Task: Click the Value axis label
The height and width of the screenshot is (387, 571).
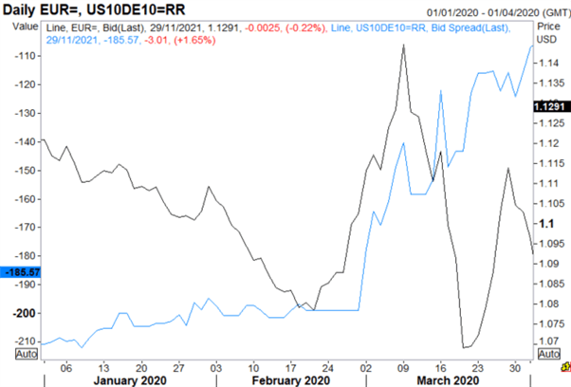Action: click(25, 27)
